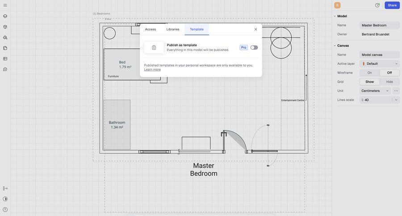Switch to the Access tab

click(151, 29)
